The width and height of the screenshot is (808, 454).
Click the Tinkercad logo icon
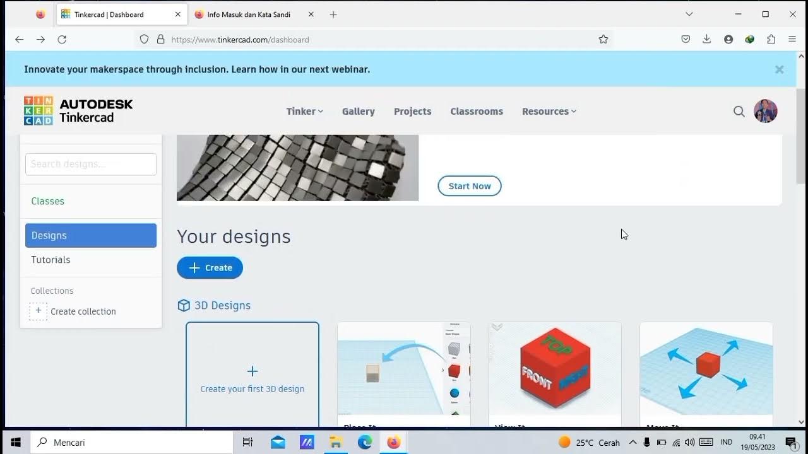pyautogui.click(x=39, y=111)
